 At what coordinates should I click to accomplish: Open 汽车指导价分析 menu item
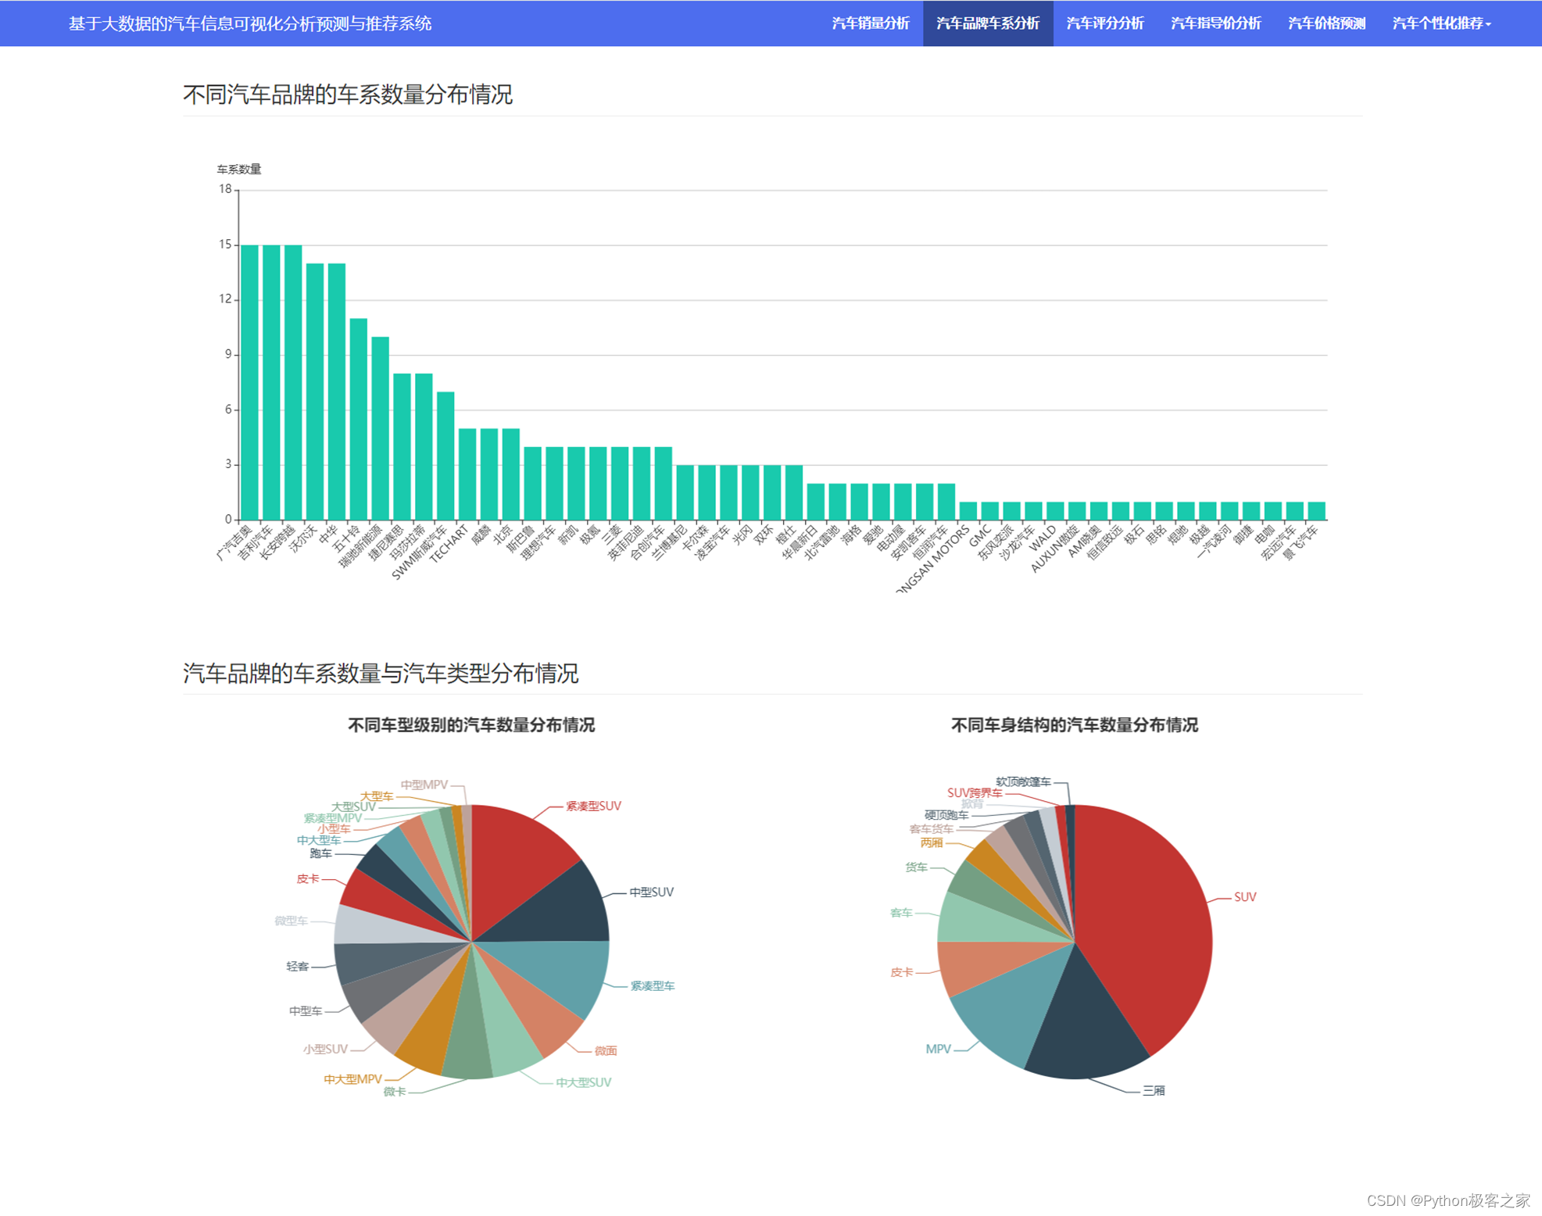click(x=1215, y=23)
